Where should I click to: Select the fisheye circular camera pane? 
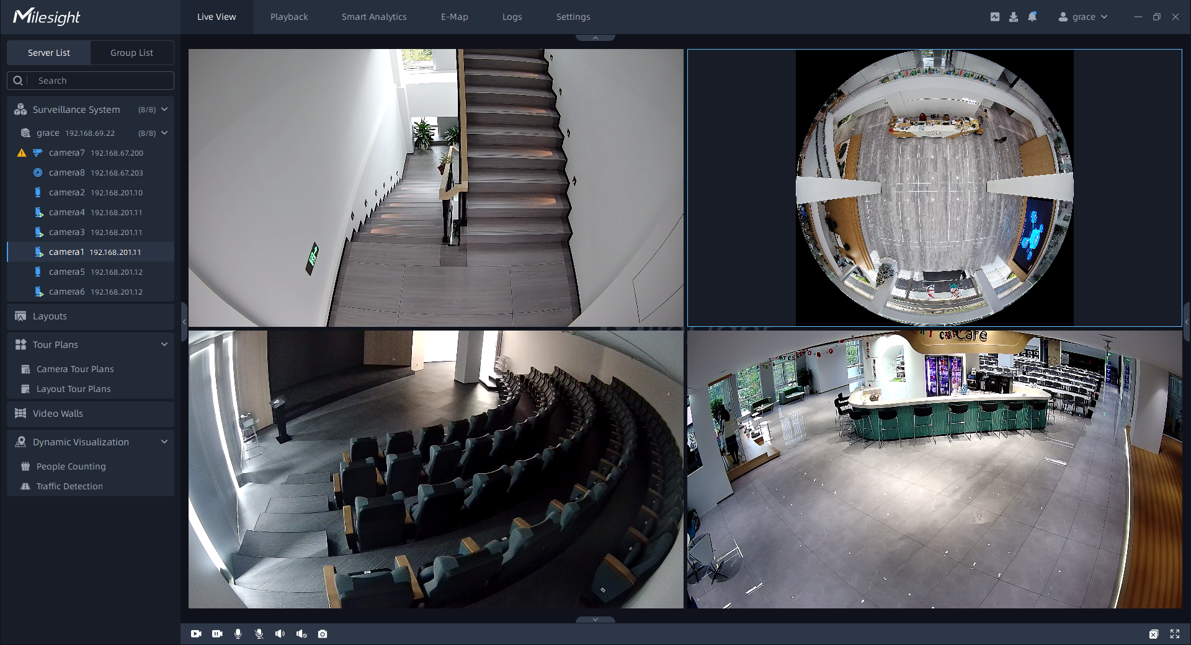pos(934,188)
